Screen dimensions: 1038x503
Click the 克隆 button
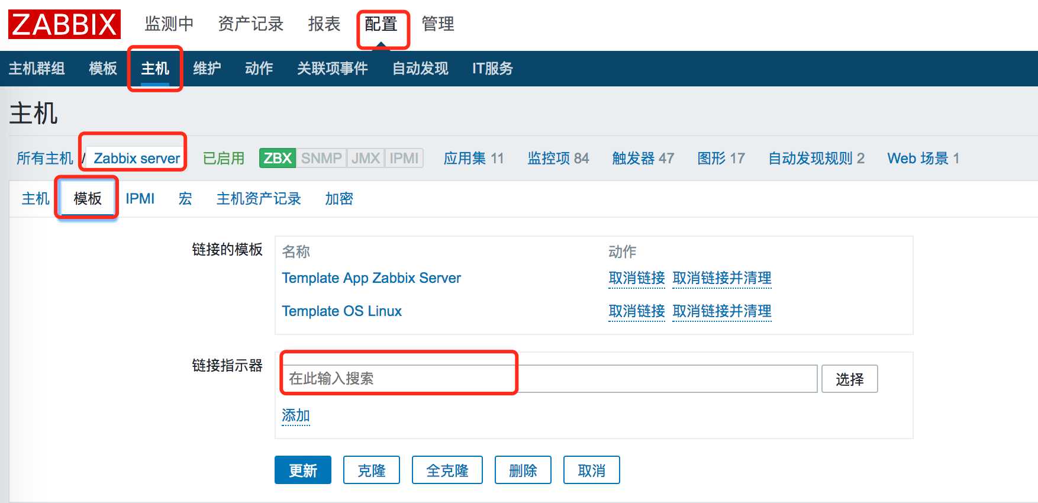(x=372, y=470)
